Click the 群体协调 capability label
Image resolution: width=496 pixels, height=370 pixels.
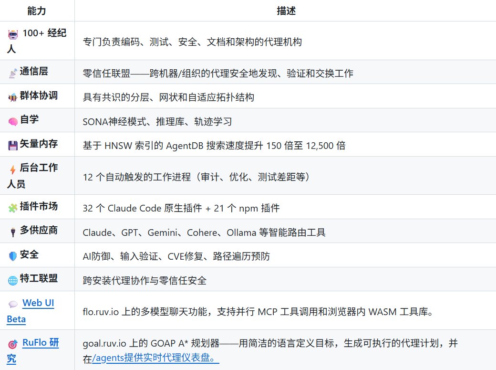click(x=39, y=95)
